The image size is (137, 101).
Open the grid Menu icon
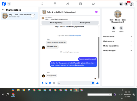pyautogui.click(x=121, y=4)
